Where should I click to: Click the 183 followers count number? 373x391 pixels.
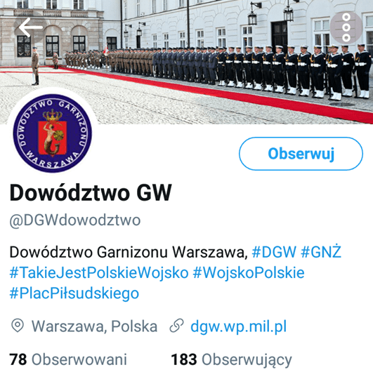point(184,359)
